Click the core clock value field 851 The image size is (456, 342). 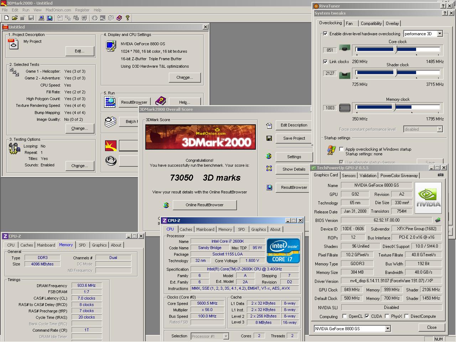(x=330, y=50)
